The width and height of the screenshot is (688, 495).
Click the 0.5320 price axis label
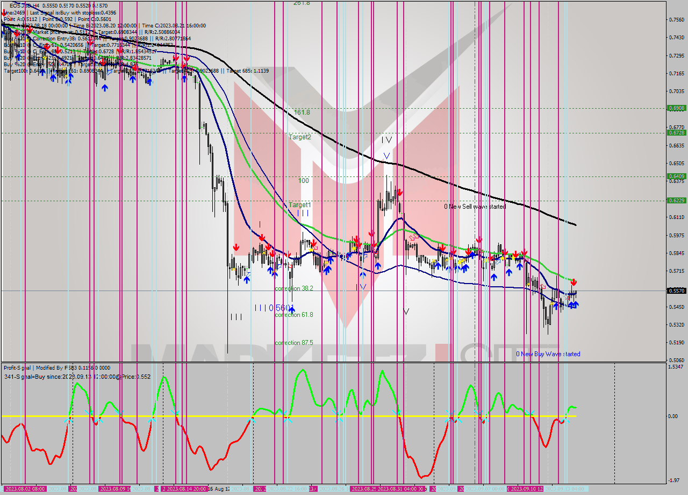click(676, 324)
